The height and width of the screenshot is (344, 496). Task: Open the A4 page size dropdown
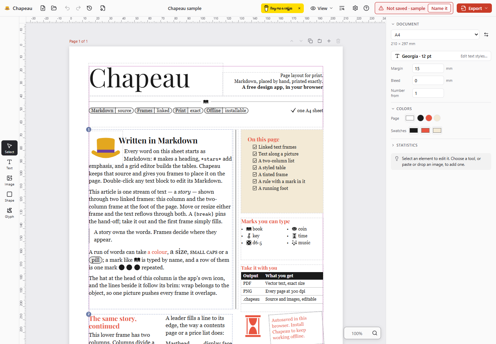tap(435, 35)
